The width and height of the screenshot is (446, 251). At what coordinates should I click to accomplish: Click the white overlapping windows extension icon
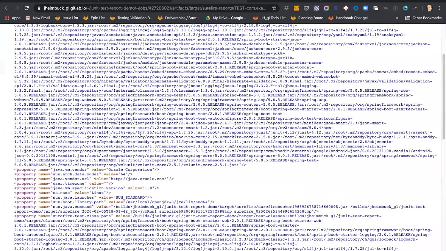tap(376, 8)
